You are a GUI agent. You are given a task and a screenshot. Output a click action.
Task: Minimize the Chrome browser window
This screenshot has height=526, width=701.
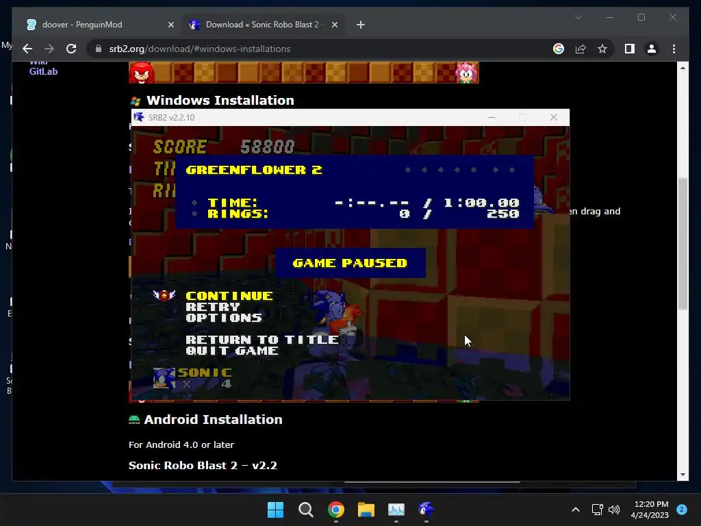point(610,17)
